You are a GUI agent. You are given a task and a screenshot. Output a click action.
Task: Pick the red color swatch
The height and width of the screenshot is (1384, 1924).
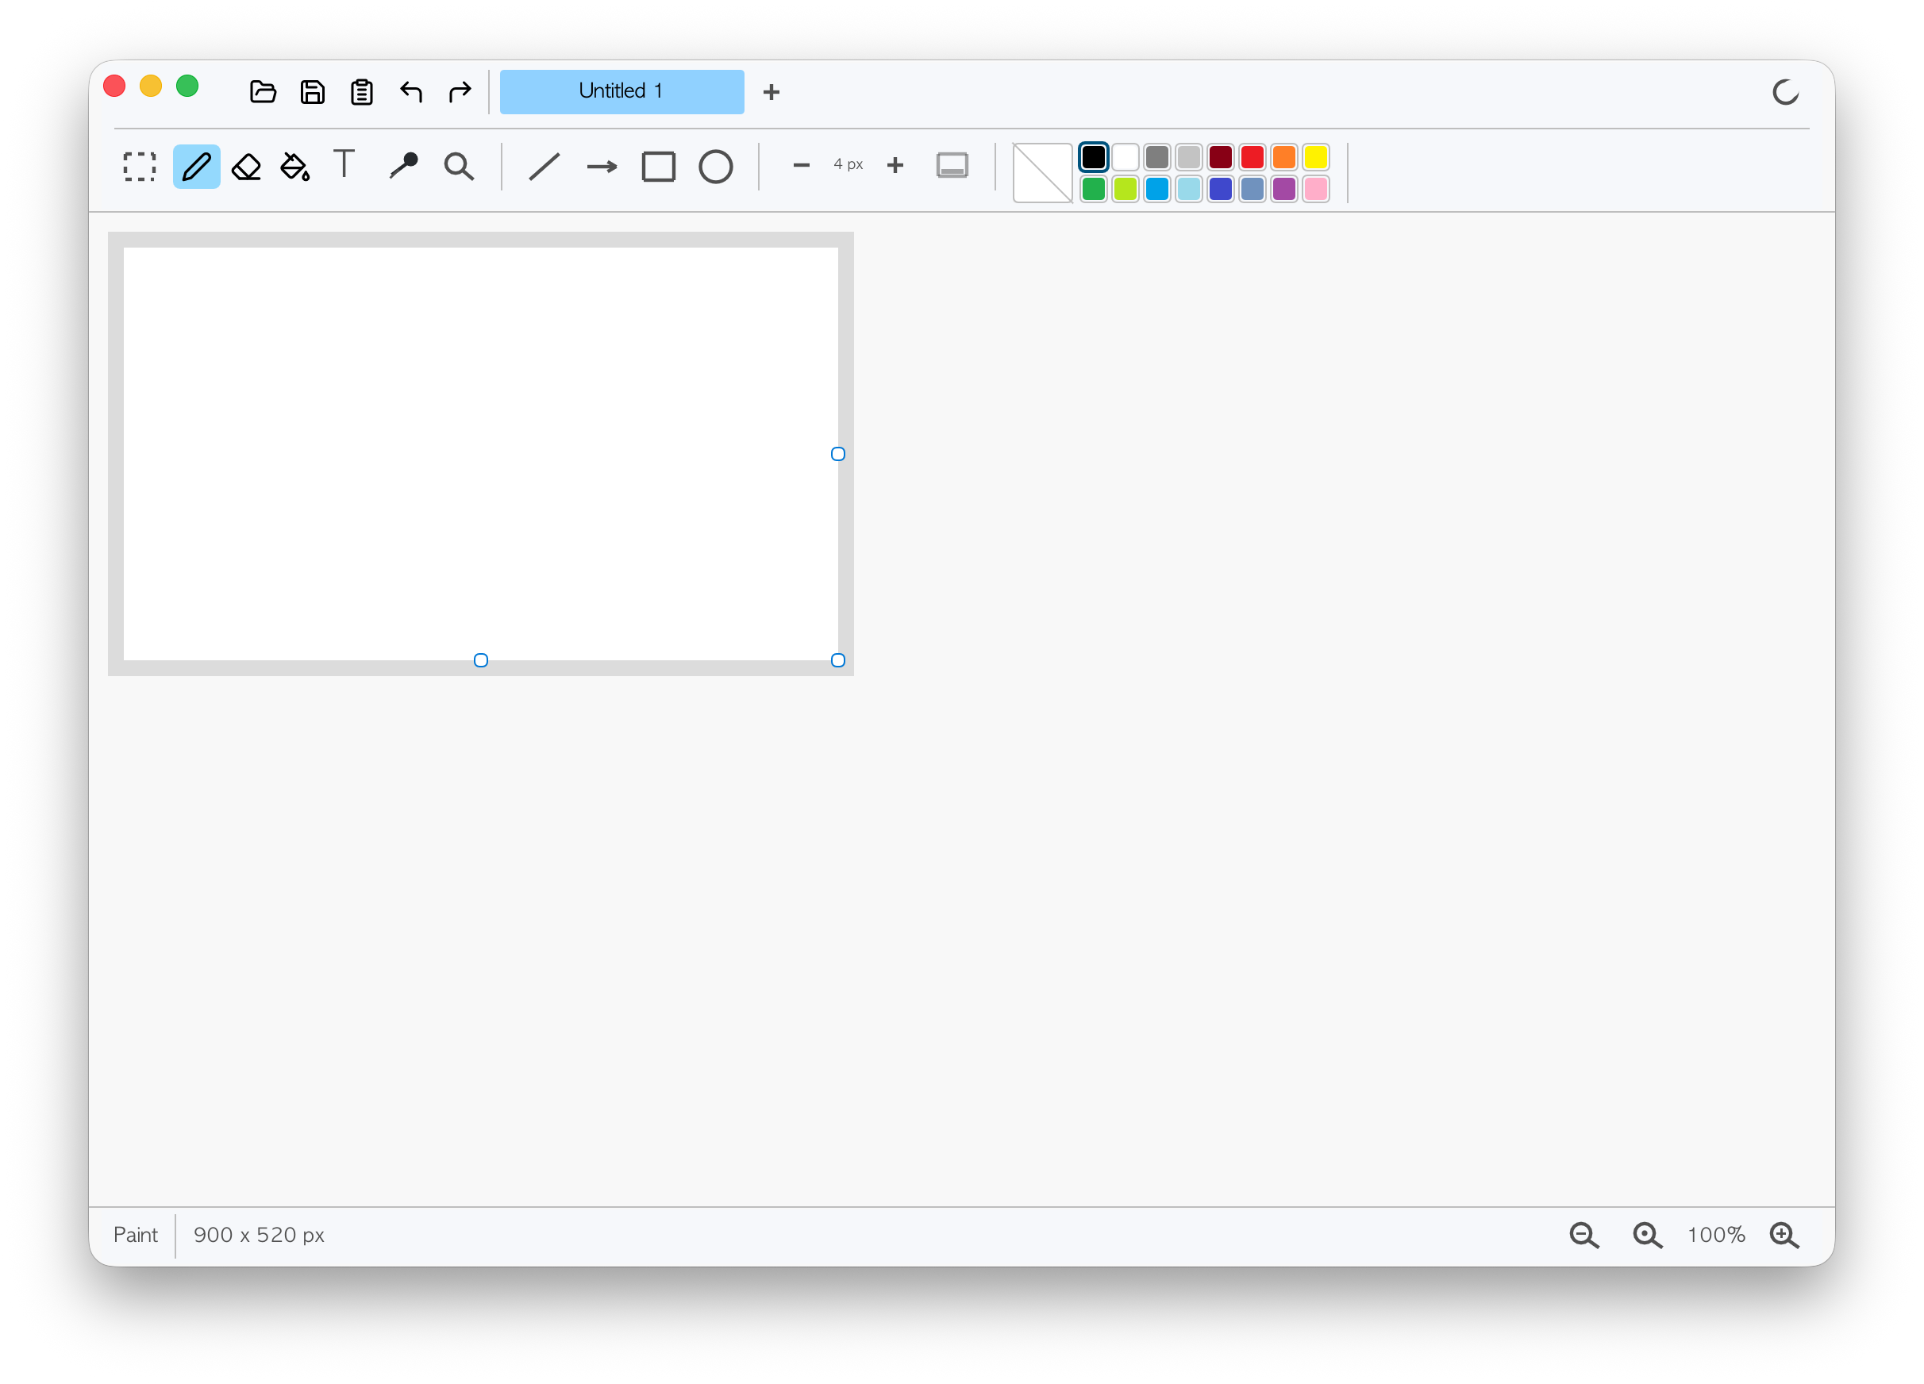pos(1253,157)
